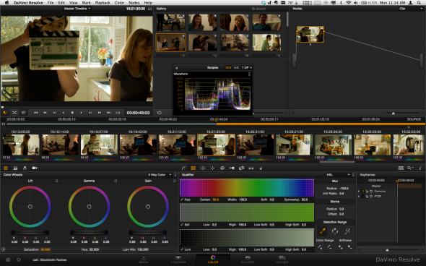Screen dimensions: 426x266
Task: Open the camera raw palette icon
Action: click(x=35, y=168)
